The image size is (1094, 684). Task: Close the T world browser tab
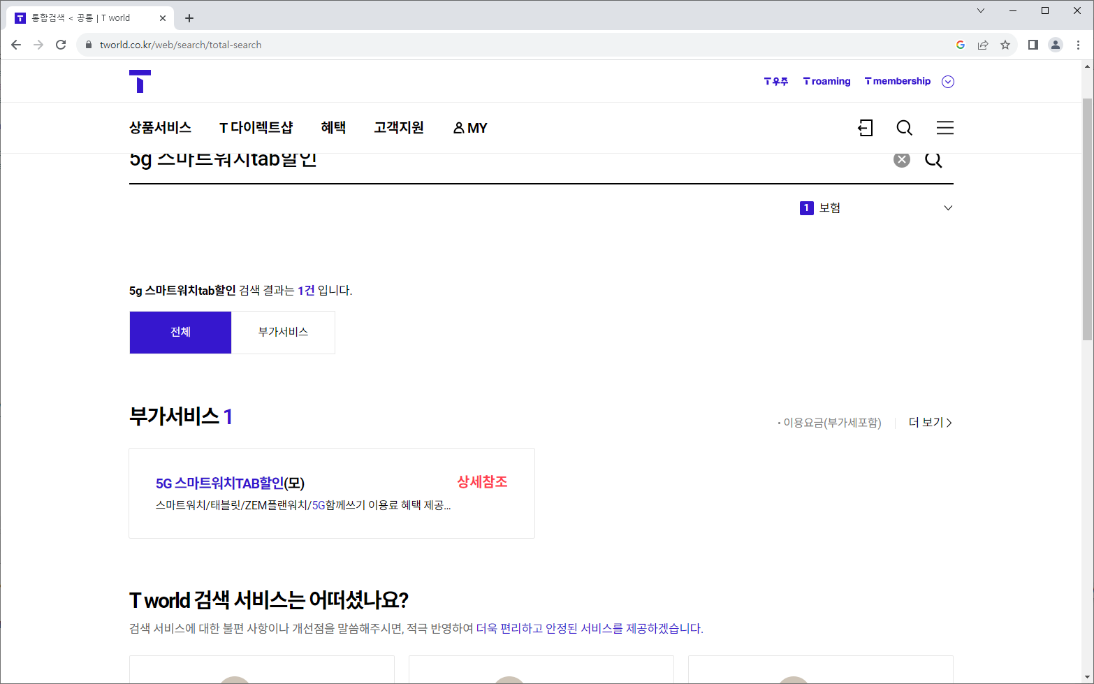pos(163,18)
